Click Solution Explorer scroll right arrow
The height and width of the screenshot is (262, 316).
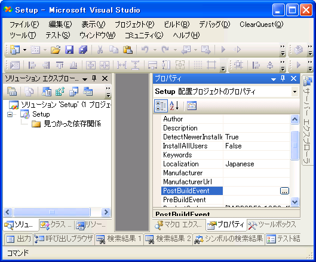tap(106, 212)
